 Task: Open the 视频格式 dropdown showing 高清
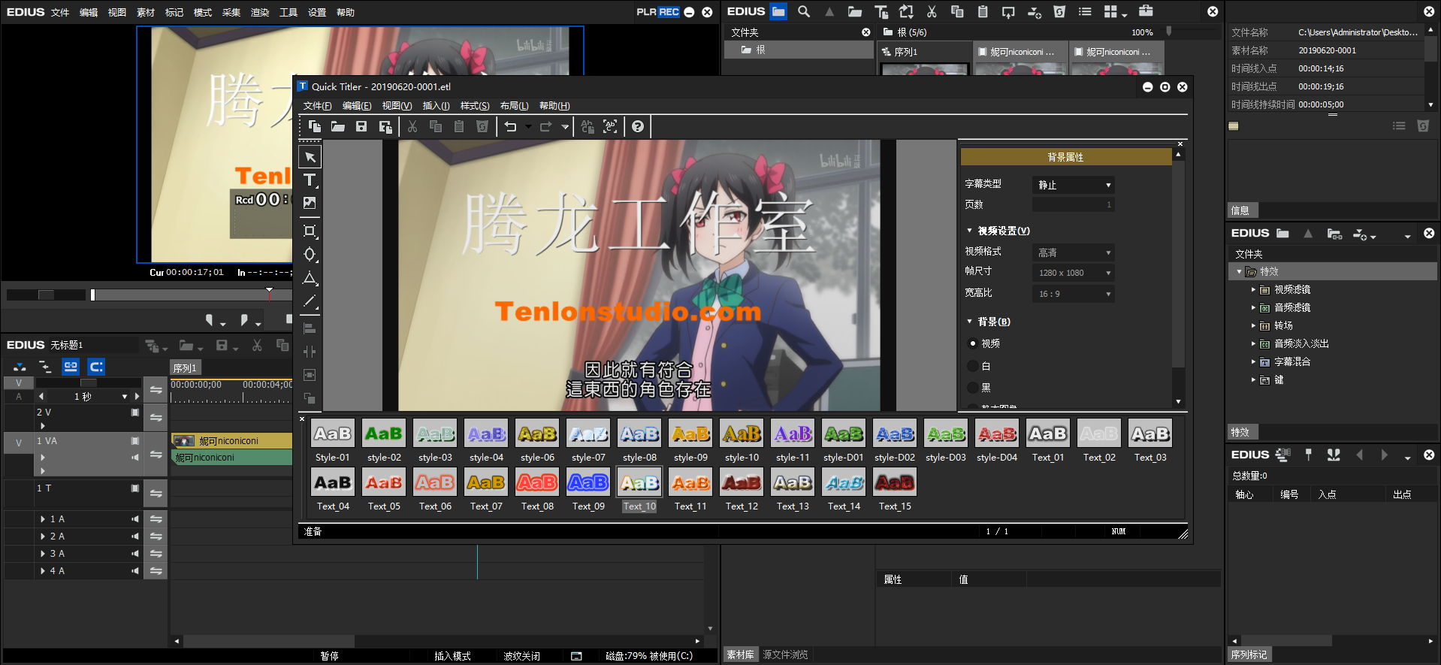pyautogui.click(x=1074, y=252)
